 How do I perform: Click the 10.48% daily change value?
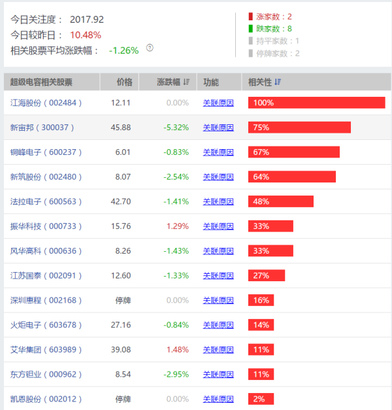pyautogui.click(x=86, y=35)
